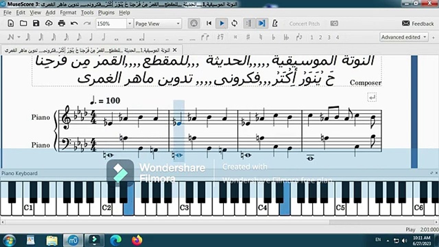The image size is (439, 247).
Task: Toggle the metronome icon
Action: click(275, 23)
